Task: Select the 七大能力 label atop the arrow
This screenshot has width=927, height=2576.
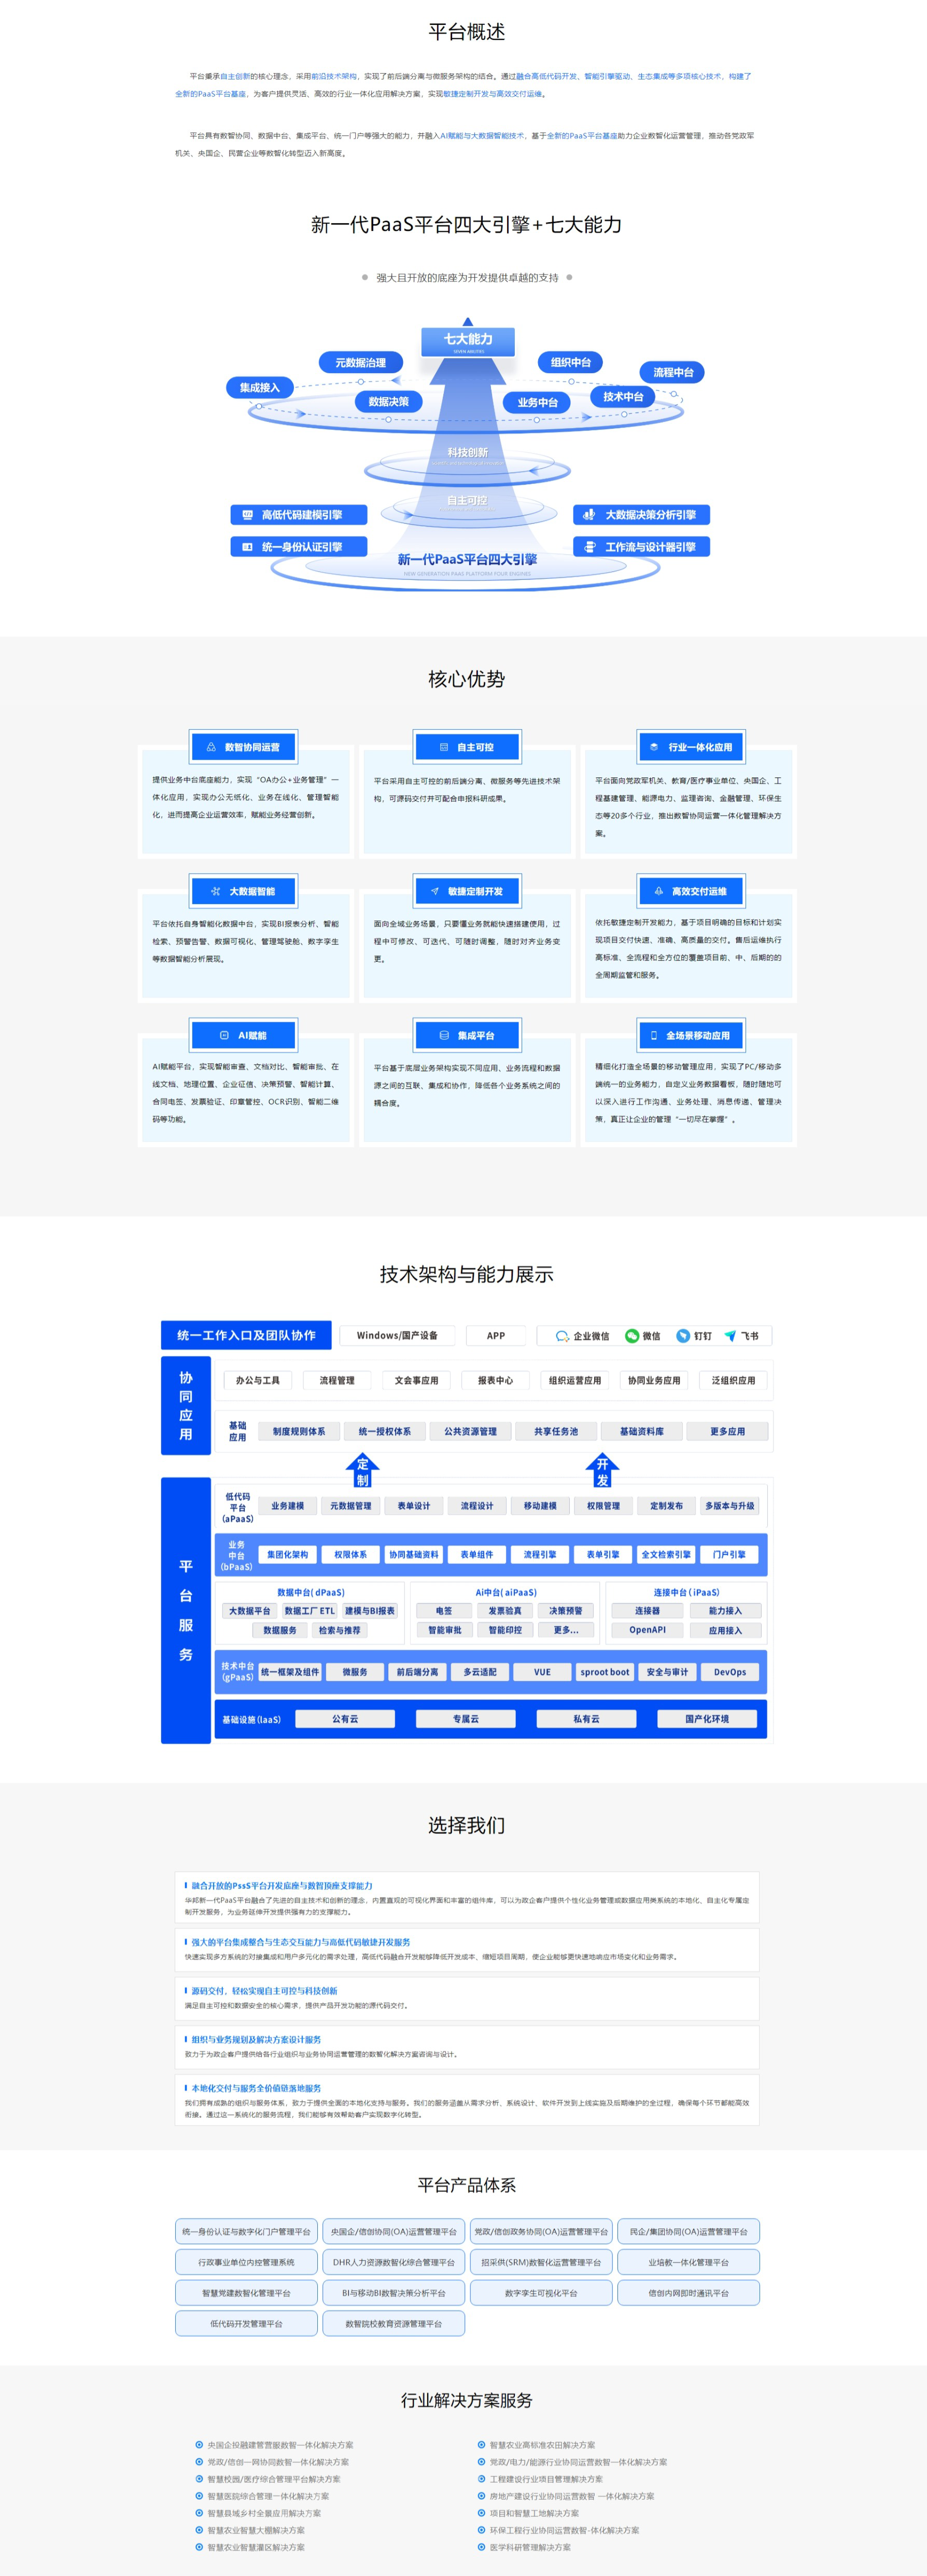Action: pyautogui.click(x=468, y=340)
